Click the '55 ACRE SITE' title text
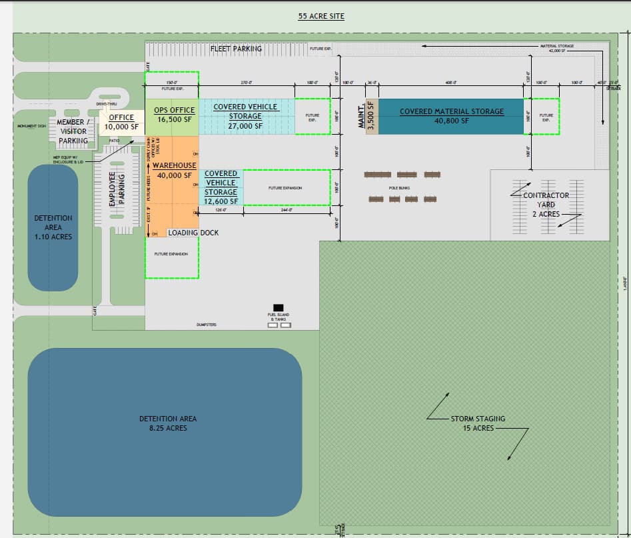This screenshot has width=631, height=538. (321, 16)
